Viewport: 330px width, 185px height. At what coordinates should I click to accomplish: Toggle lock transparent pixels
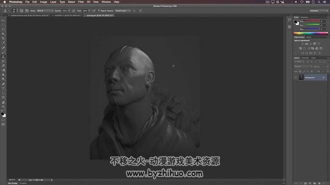[x=300, y=72]
